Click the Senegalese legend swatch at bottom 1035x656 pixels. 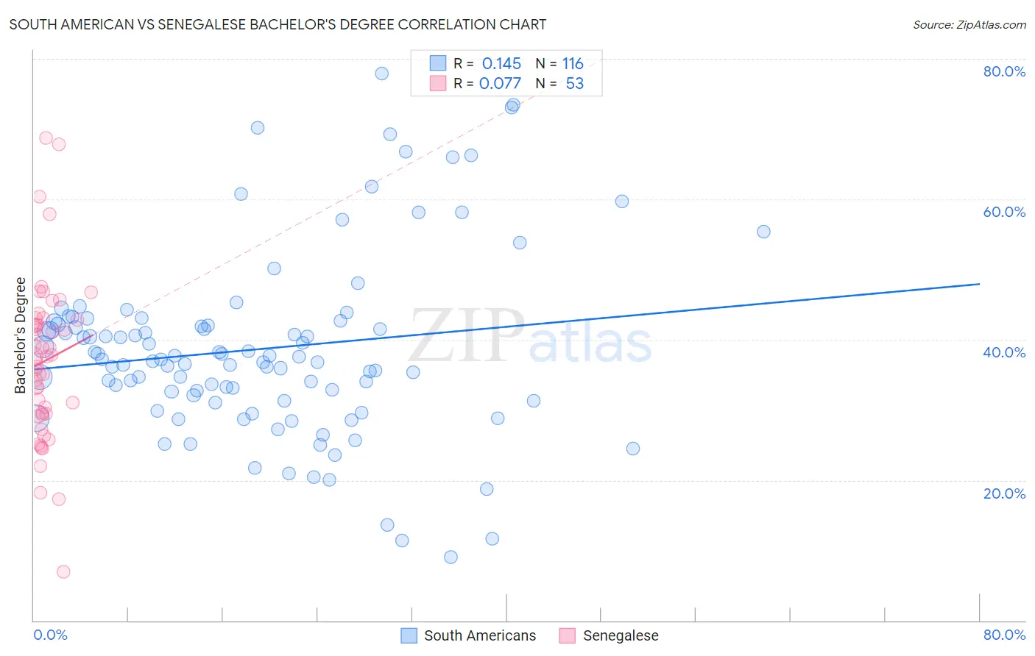tap(567, 635)
